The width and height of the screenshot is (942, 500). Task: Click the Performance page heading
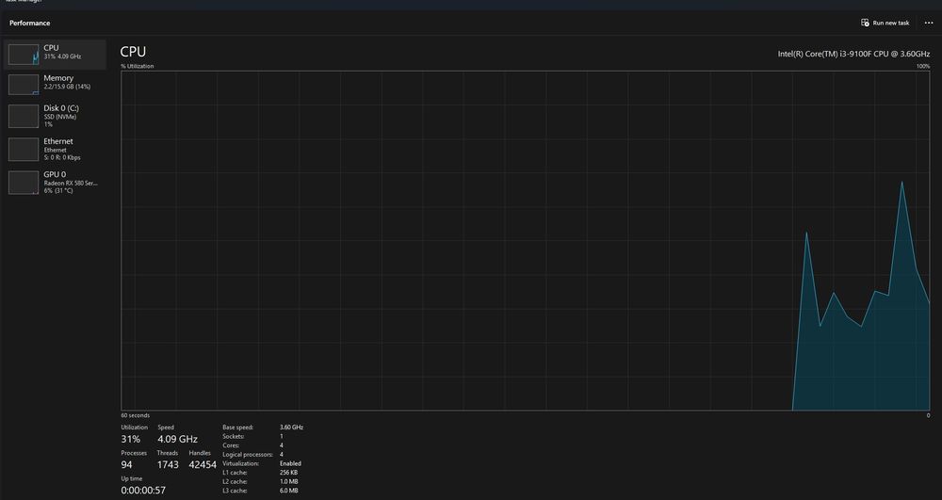pyautogui.click(x=29, y=23)
